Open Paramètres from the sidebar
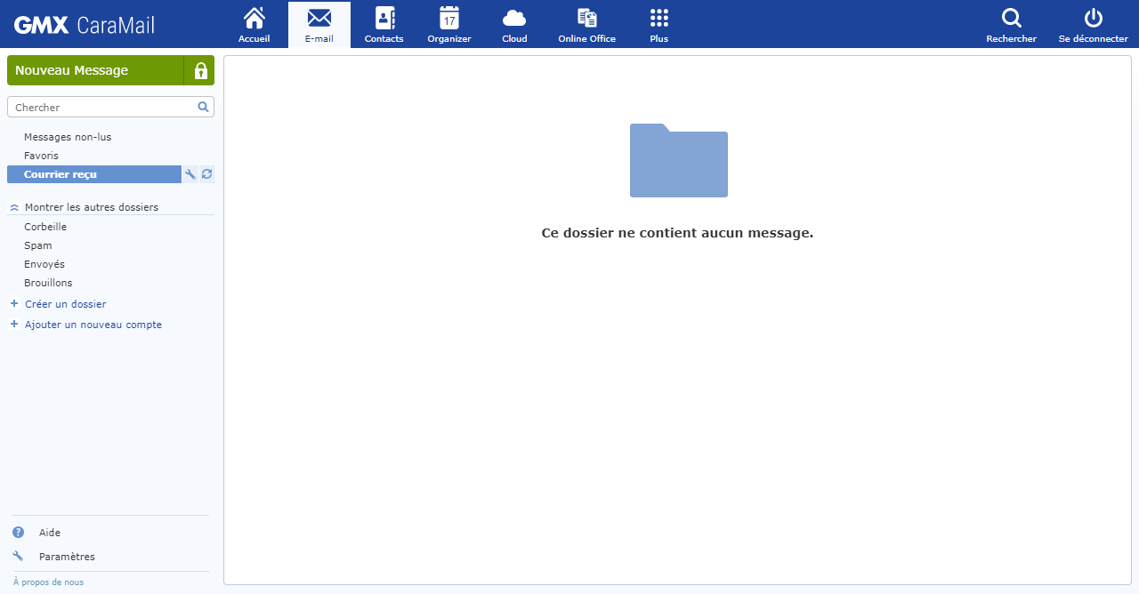The width and height of the screenshot is (1139, 594). 67,556
